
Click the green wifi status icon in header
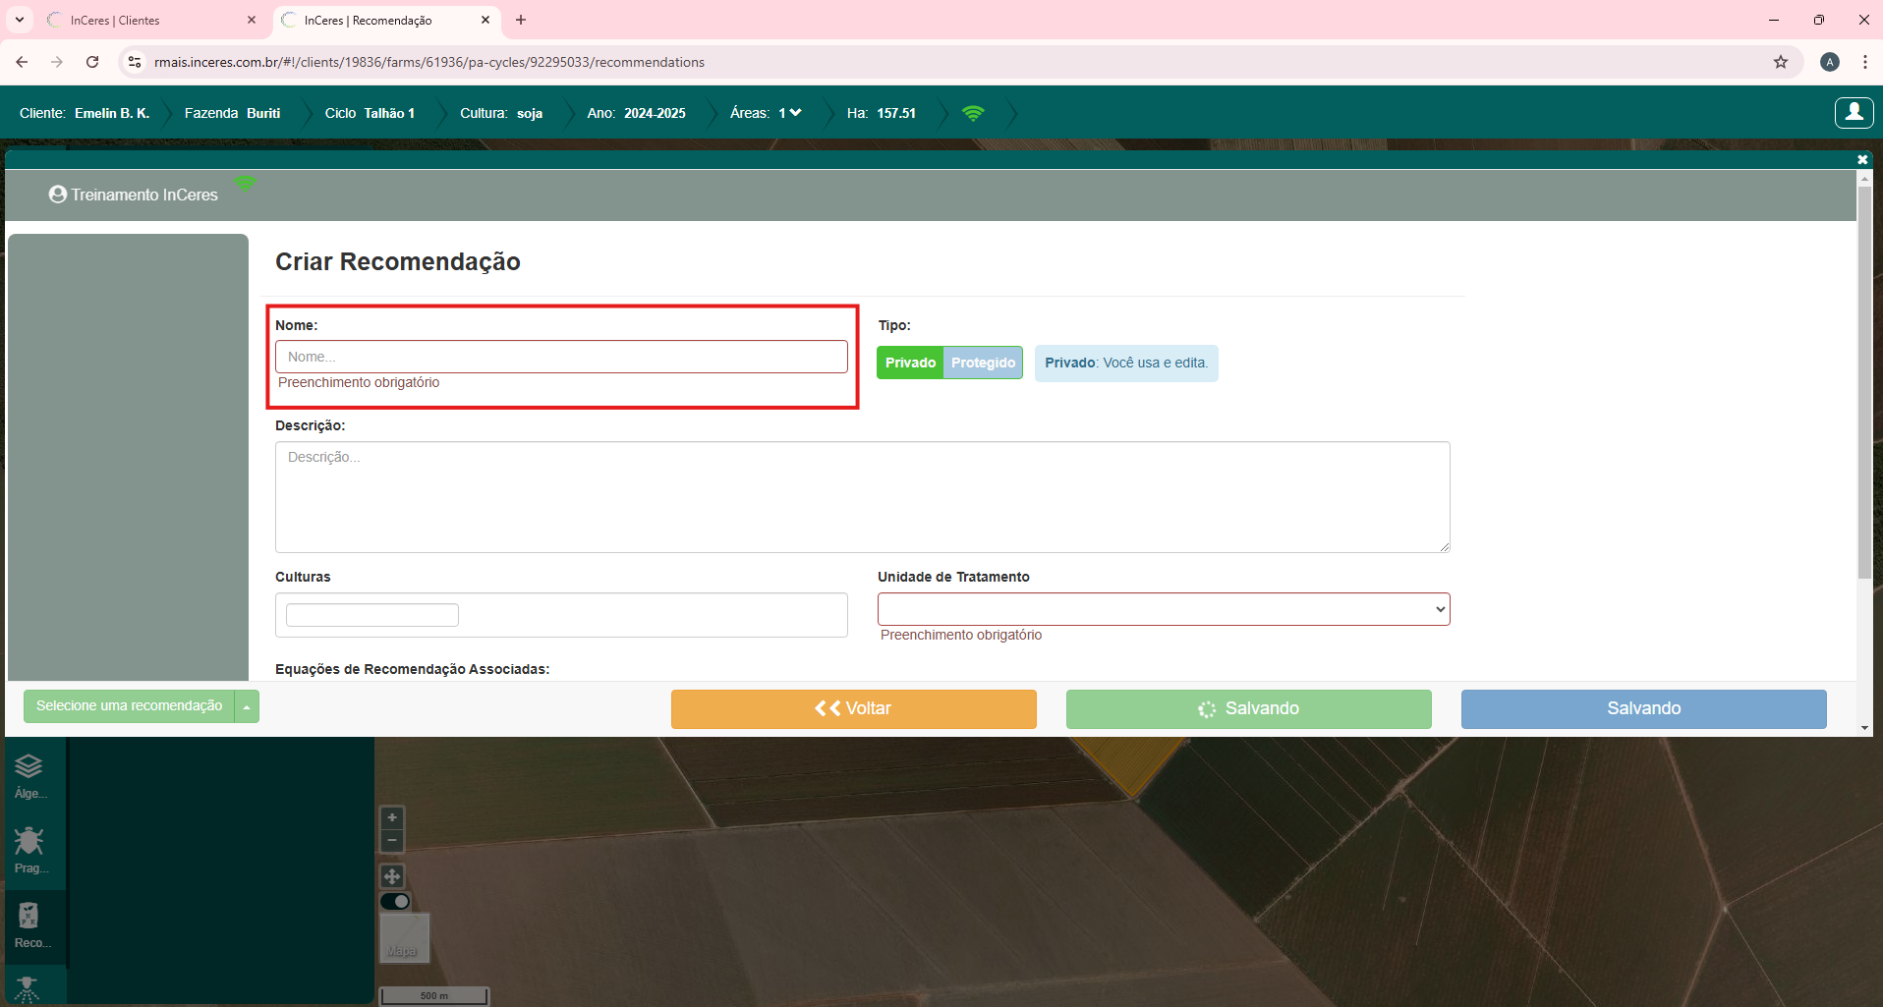click(973, 113)
